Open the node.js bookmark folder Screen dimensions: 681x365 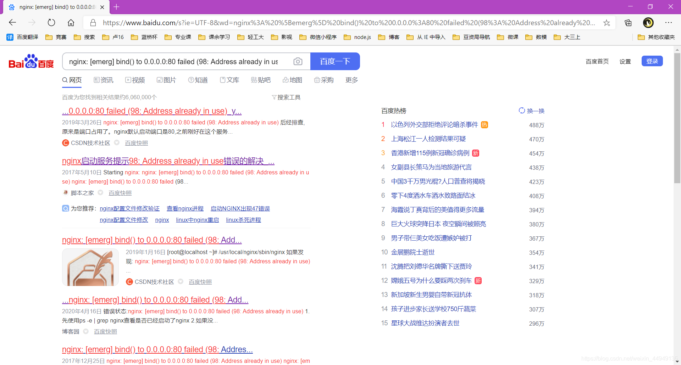(357, 37)
